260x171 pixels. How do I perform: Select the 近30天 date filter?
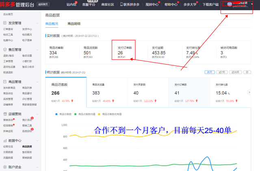click(x=236, y=72)
